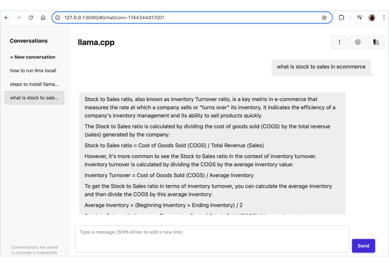Open the media control playlist icon
The image size is (389, 267).
[360, 17]
